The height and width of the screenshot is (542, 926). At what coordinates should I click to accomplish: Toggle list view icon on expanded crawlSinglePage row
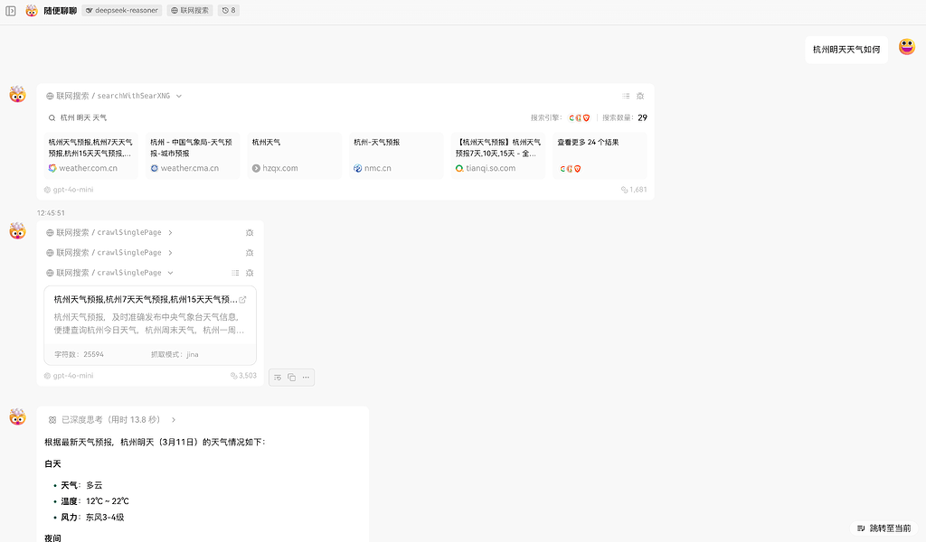[236, 273]
